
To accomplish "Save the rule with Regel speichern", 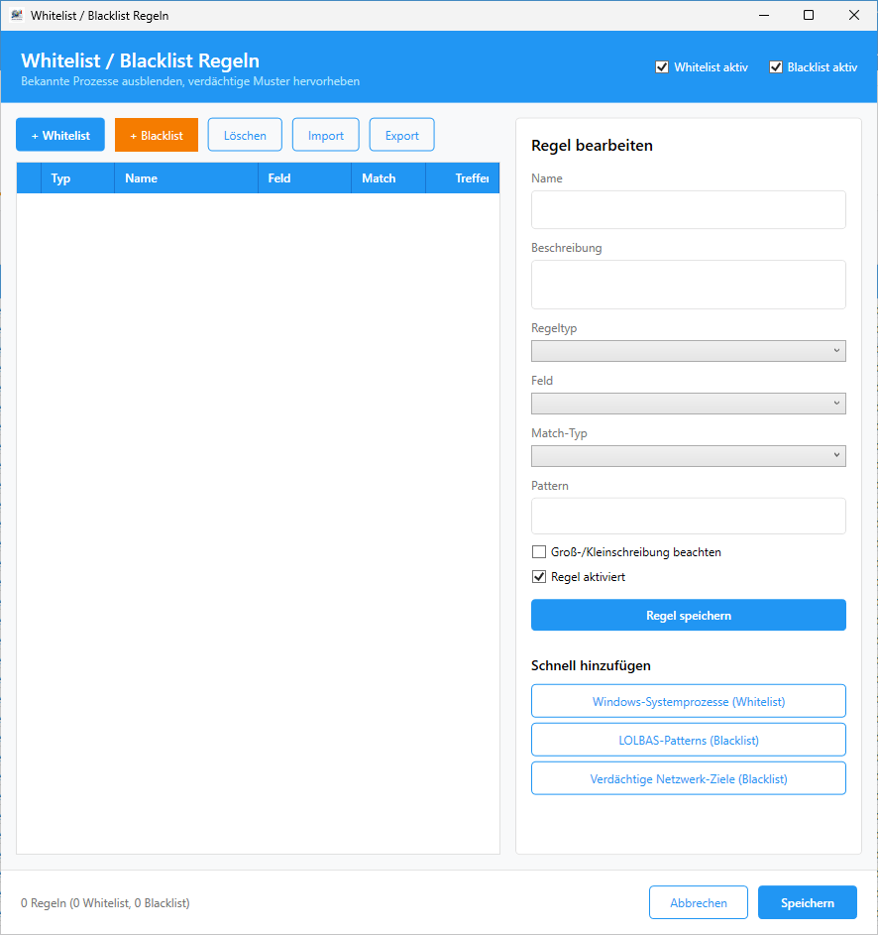I will (x=688, y=615).
